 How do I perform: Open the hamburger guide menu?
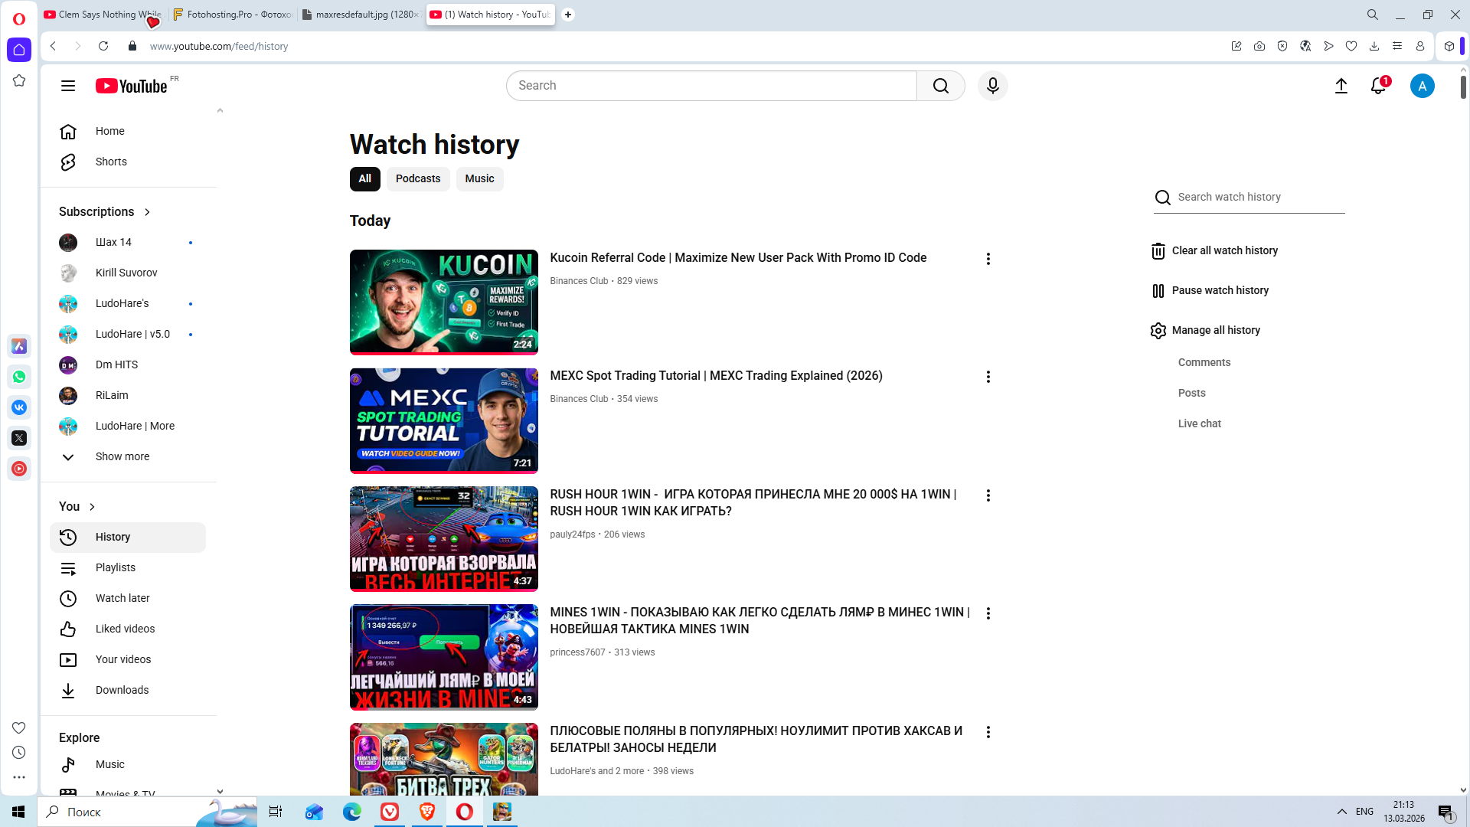68,86
